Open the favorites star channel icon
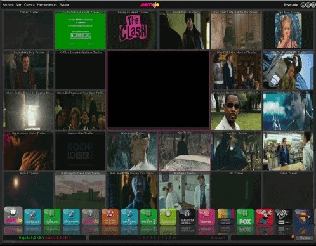Screen dimensions: 316x246 click(x=13, y=216)
